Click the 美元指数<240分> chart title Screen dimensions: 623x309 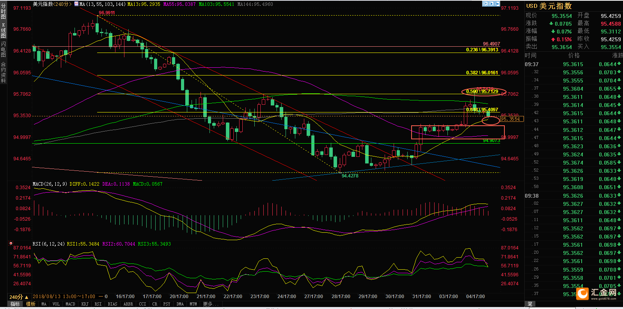point(52,4)
